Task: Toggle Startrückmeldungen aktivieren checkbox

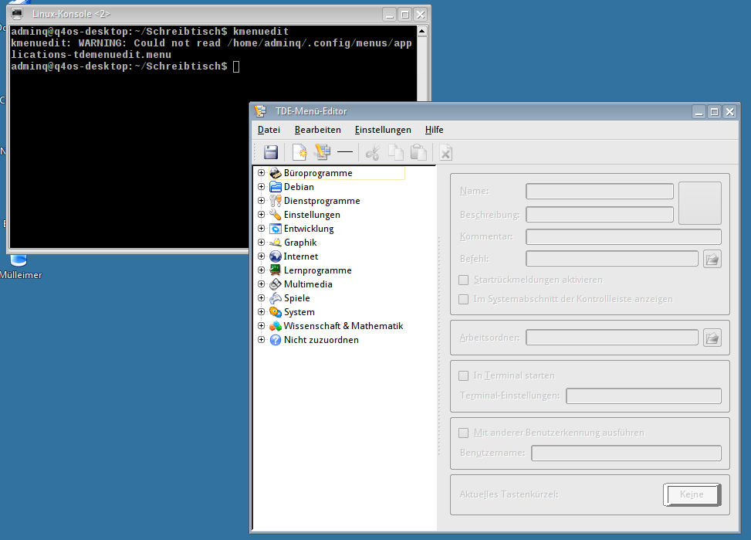Action: [x=463, y=280]
